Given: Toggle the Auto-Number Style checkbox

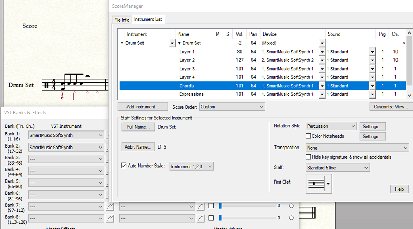Looking at the screenshot, I should pos(124,166).
